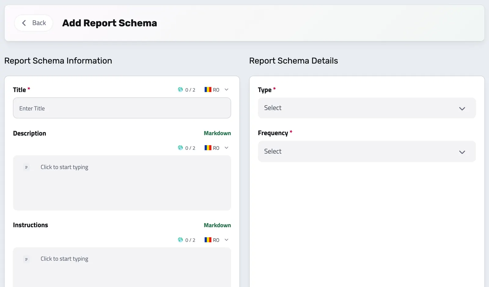Click the Report Schema Information heading
This screenshot has width=489, height=287.
point(58,61)
